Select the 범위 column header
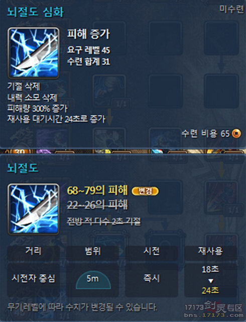The width and height of the screenshot is (246, 322). 93,251
